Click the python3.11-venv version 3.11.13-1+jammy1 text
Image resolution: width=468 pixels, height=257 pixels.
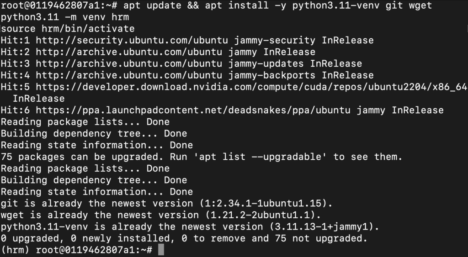tap(321, 227)
